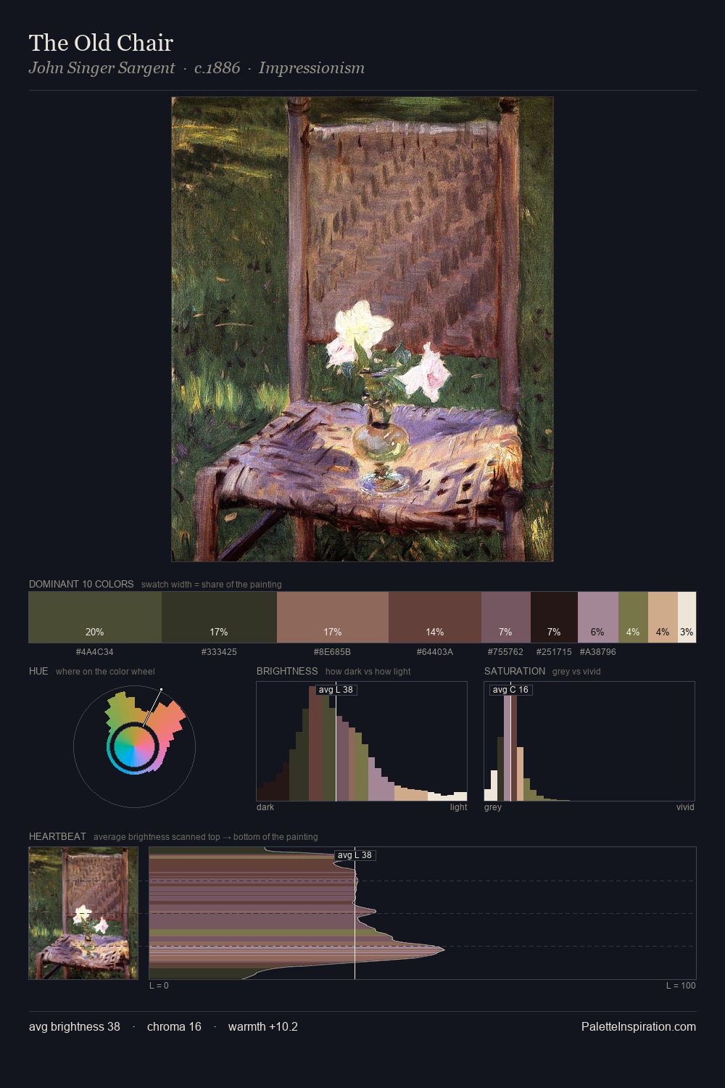Image resolution: width=725 pixels, height=1088 pixels.
Task: Click grey vs vivid caption
Action: [576, 672]
